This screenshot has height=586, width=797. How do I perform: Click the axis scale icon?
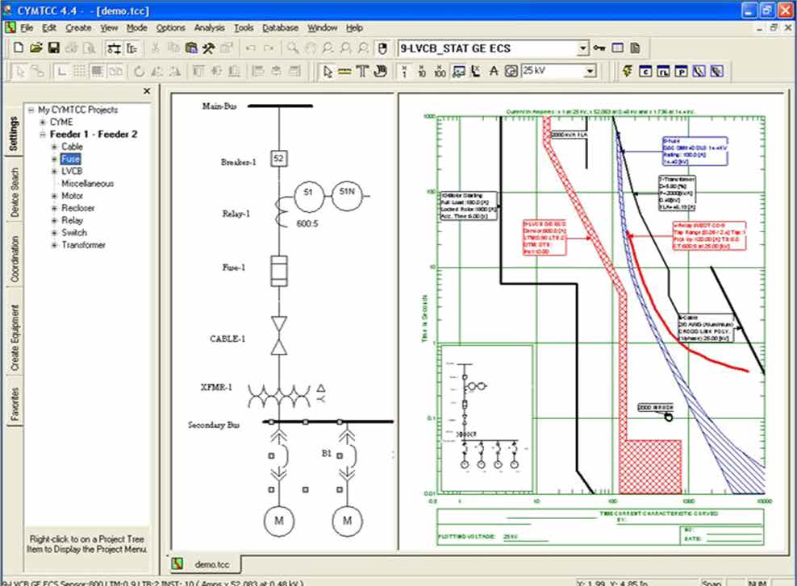point(476,72)
